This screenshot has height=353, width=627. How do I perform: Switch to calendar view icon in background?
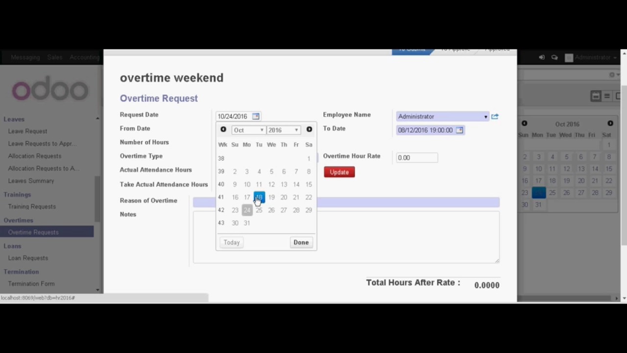pos(596,96)
